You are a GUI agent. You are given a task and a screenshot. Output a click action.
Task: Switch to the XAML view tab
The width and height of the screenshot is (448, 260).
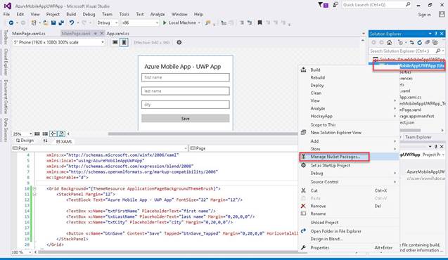(x=64, y=141)
